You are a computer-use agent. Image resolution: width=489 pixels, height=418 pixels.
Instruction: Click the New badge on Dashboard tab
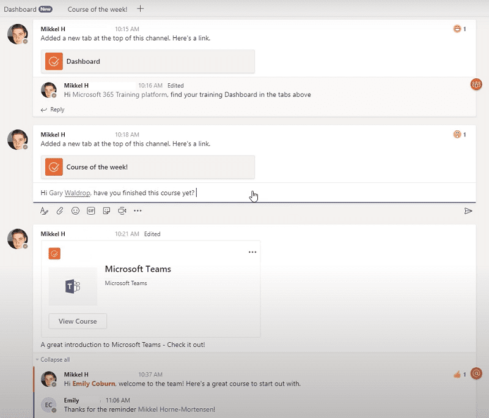point(45,9)
